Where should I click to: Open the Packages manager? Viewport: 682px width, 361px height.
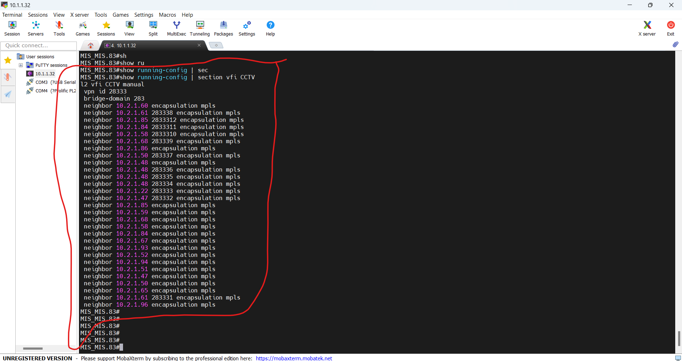(223, 28)
